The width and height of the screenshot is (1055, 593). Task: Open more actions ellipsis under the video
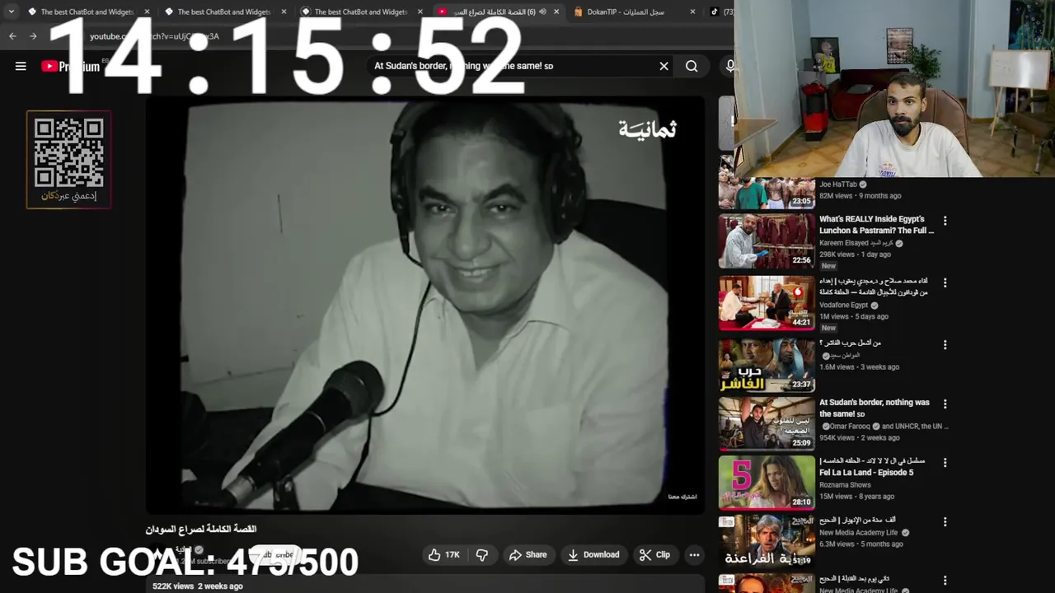(694, 555)
